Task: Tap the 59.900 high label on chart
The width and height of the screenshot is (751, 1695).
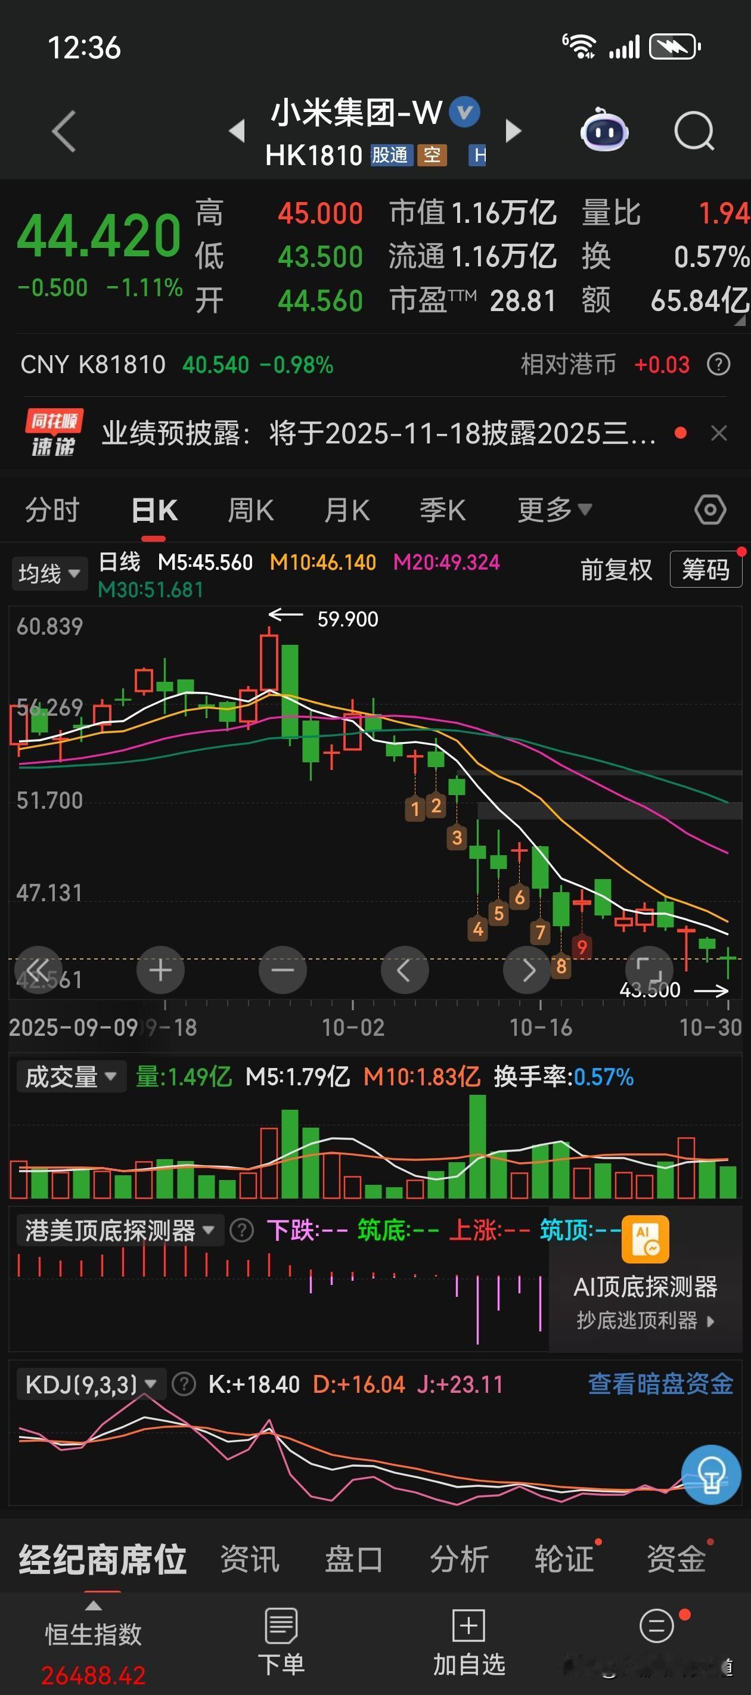Action: pos(347,619)
